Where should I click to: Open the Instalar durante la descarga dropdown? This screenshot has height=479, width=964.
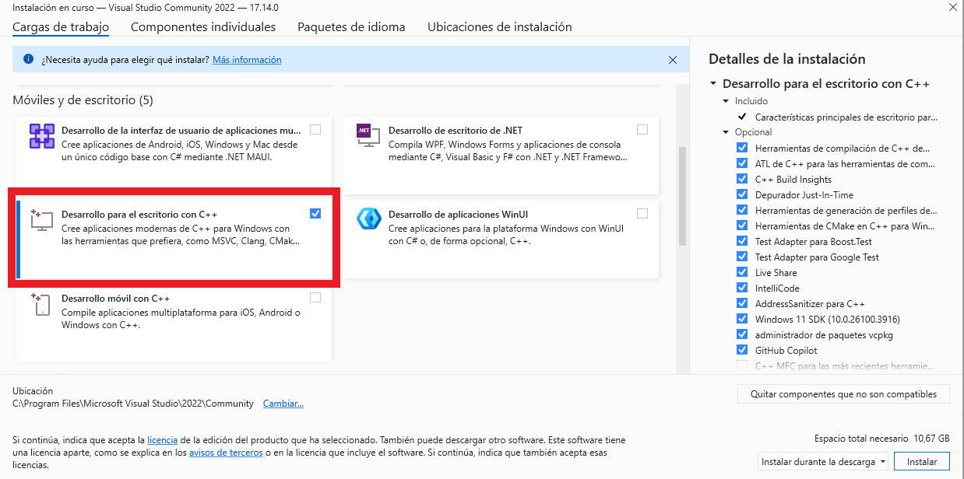824,461
